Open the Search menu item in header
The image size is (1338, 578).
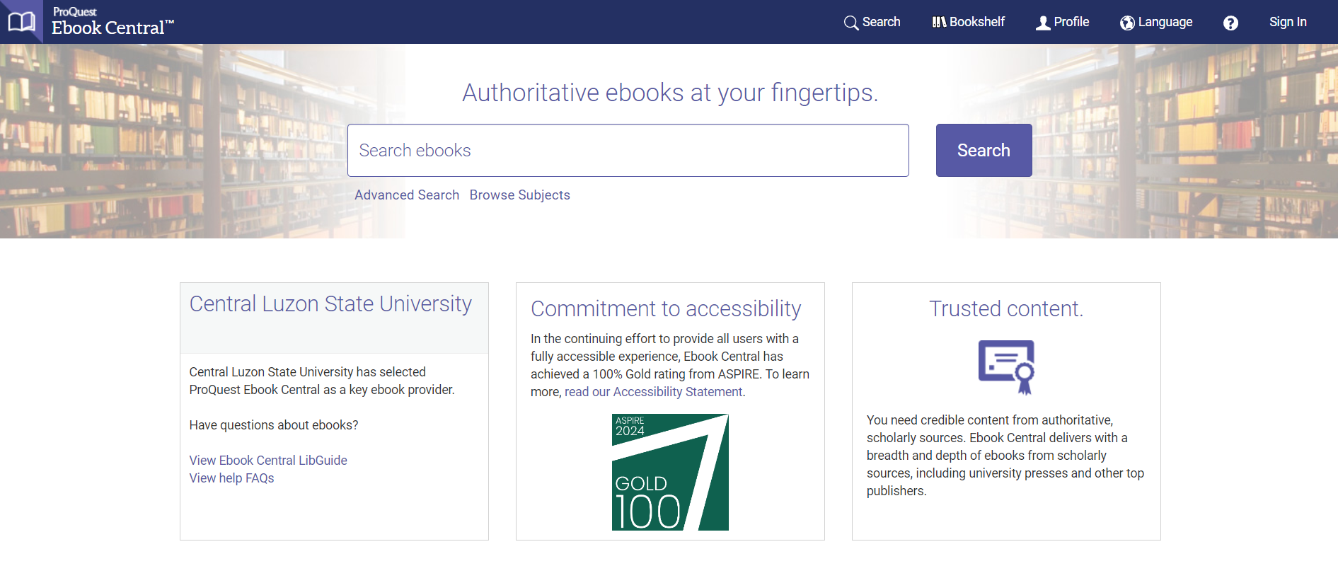872,22
